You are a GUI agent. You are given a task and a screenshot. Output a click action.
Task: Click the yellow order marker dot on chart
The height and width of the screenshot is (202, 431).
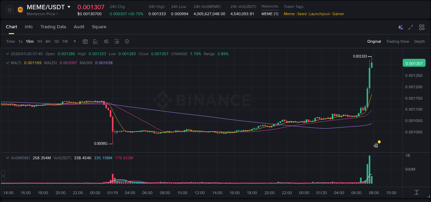379,142
